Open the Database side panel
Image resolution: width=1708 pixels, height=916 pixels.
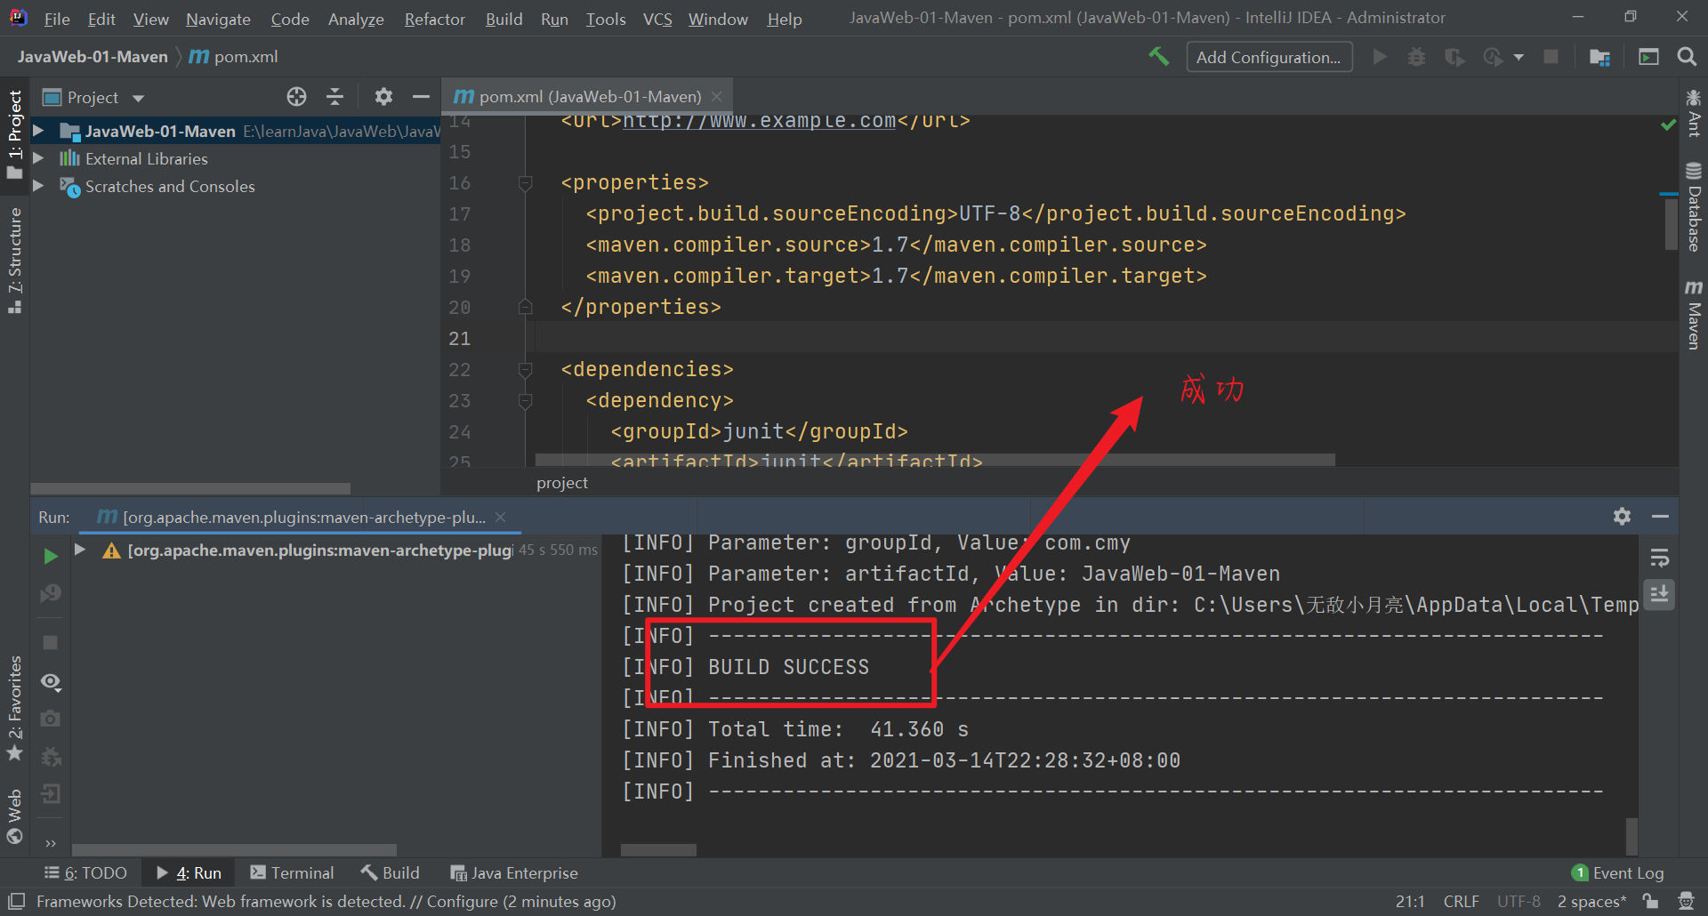pyautogui.click(x=1694, y=206)
